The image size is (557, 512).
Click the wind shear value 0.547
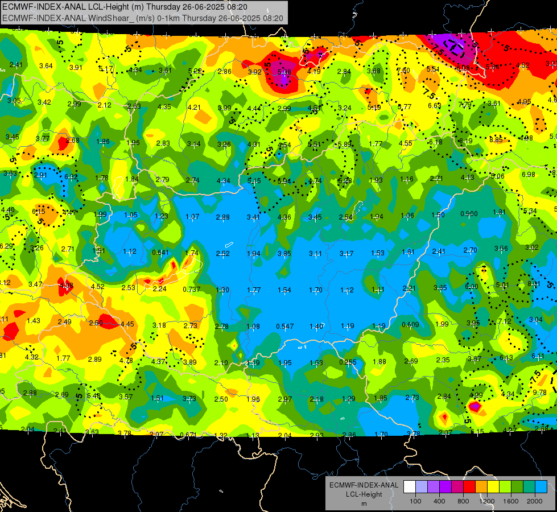point(285,326)
